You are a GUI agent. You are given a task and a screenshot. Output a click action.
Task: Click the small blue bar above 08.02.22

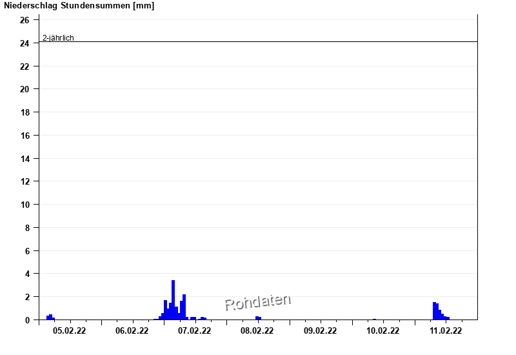coord(258,318)
